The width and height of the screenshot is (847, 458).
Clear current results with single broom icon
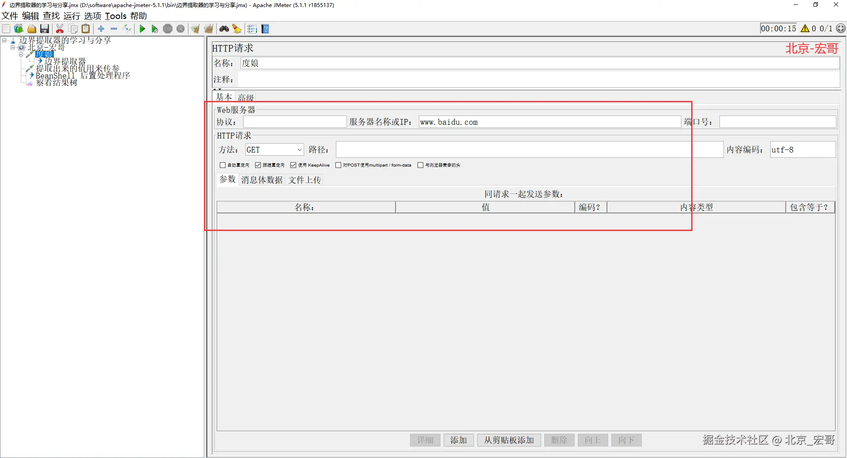(x=195, y=29)
